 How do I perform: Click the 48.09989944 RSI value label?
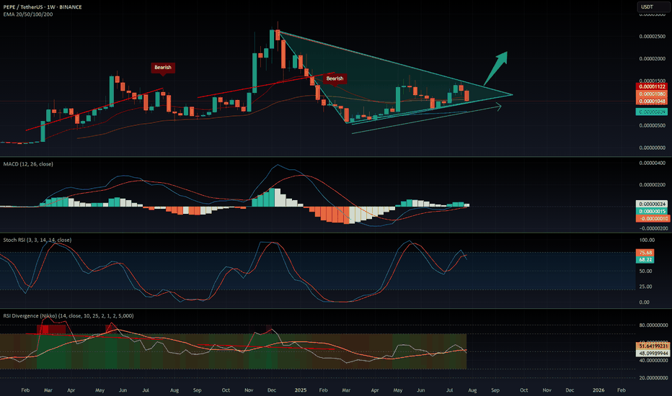[653, 354]
